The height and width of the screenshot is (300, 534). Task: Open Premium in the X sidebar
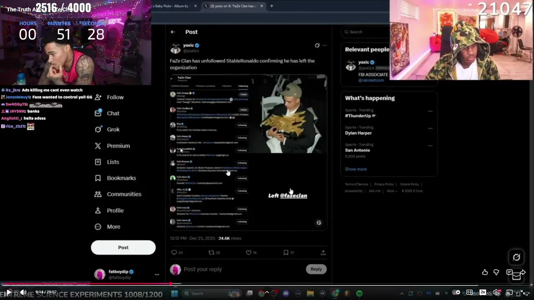[112, 146]
